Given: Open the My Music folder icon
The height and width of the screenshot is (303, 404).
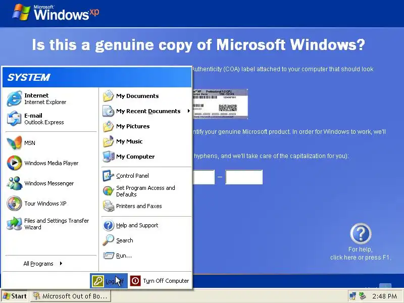Looking at the screenshot, I should pyautogui.click(x=108, y=141).
